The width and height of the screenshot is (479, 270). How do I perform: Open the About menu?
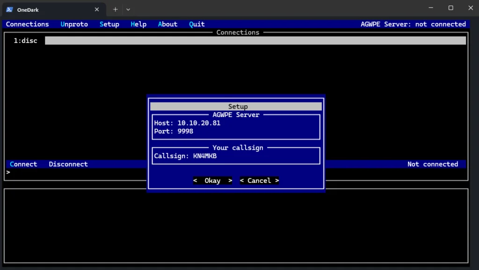click(x=167, y=24)
